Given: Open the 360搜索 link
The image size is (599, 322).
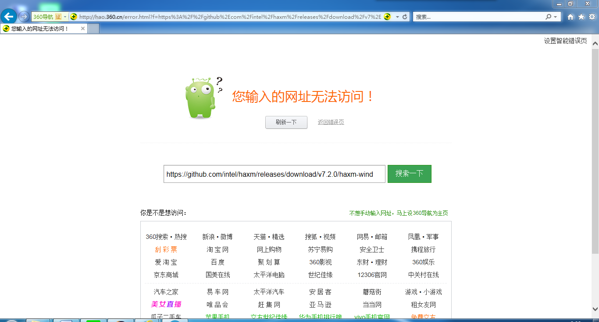Looking at the screenshot, I should [157, 237].
